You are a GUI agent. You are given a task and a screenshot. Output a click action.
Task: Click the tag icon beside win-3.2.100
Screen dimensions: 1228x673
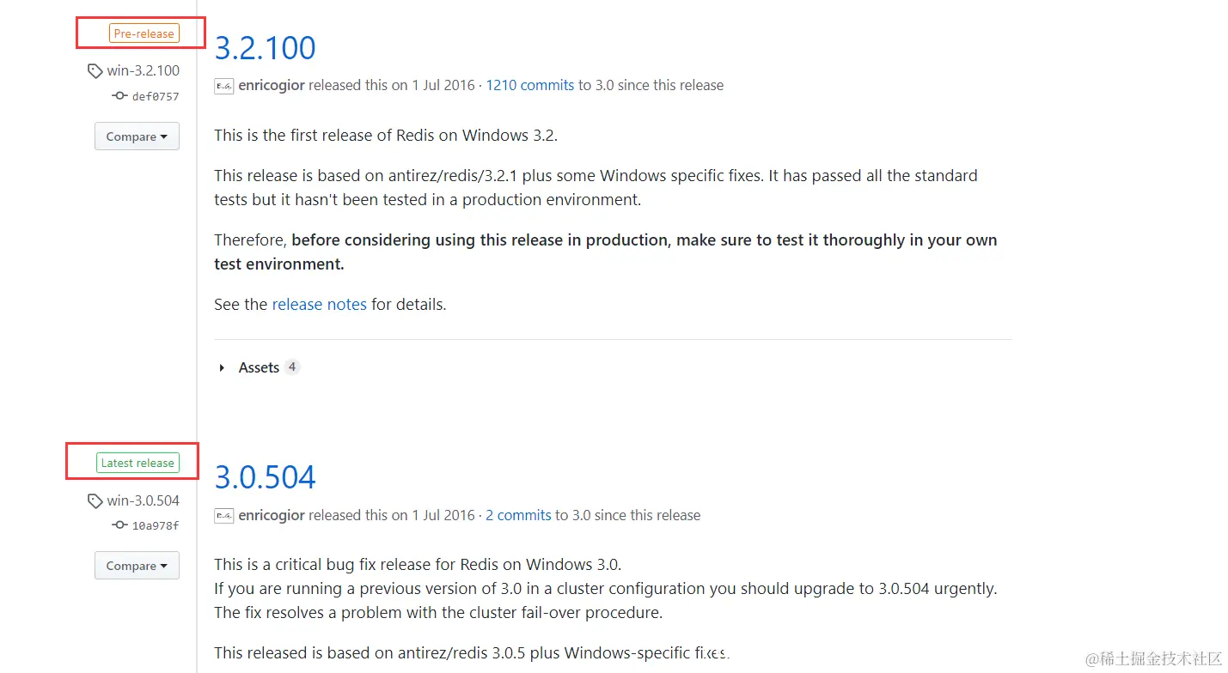95,71
